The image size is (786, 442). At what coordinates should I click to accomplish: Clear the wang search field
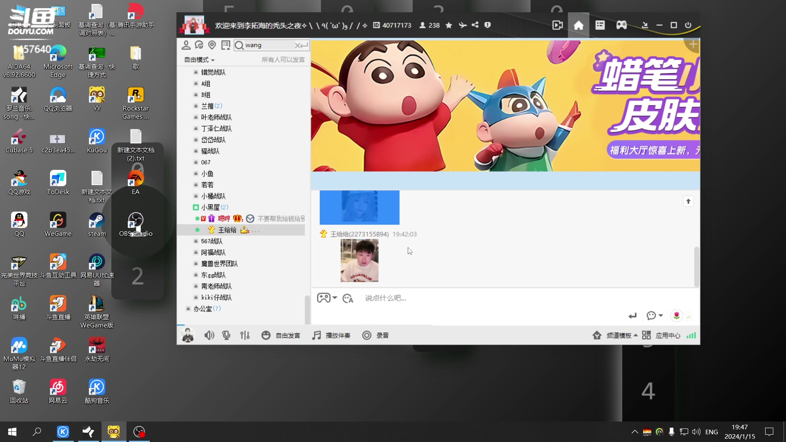coord(298,45)
